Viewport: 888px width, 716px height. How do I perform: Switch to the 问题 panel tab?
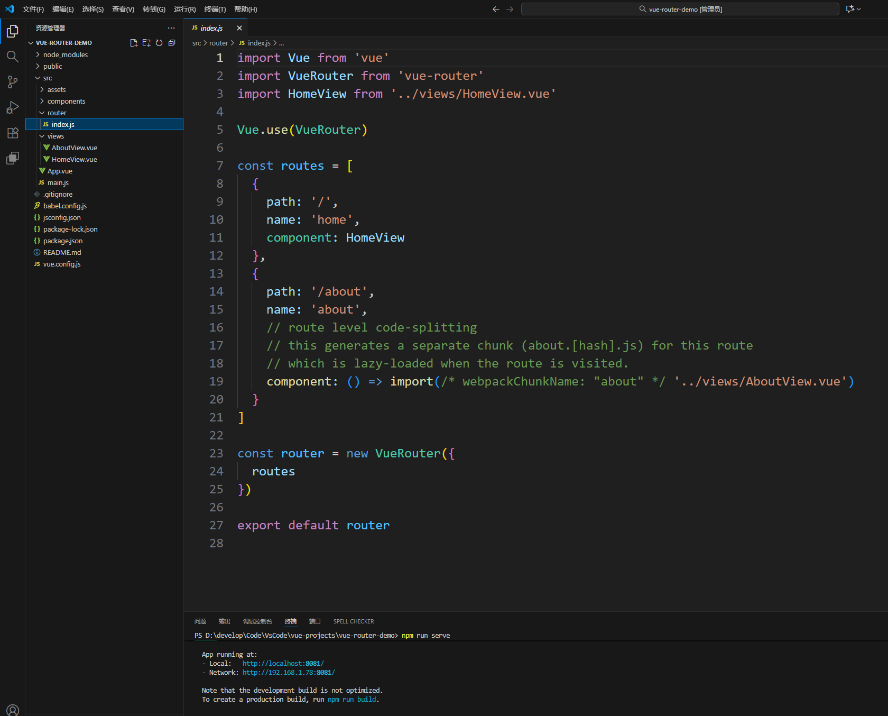click(200, 621)
